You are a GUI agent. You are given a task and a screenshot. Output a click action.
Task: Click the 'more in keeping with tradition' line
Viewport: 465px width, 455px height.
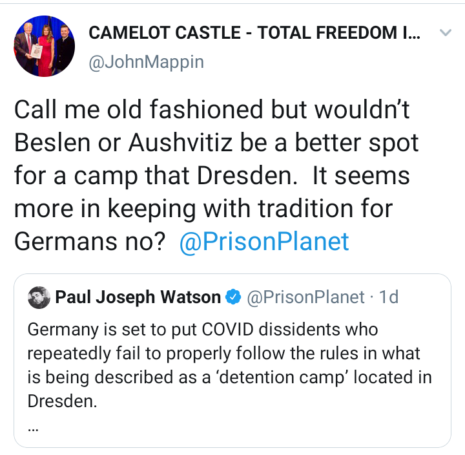tap(203, 209)
